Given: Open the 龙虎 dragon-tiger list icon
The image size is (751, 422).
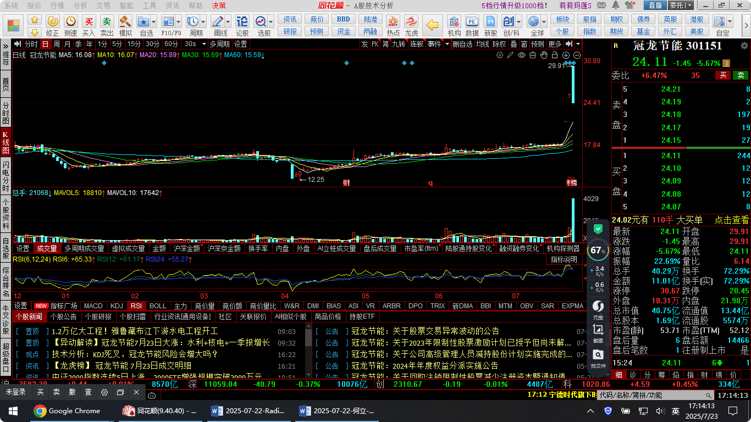Looking at the screenshot, I should coord(411,21).
